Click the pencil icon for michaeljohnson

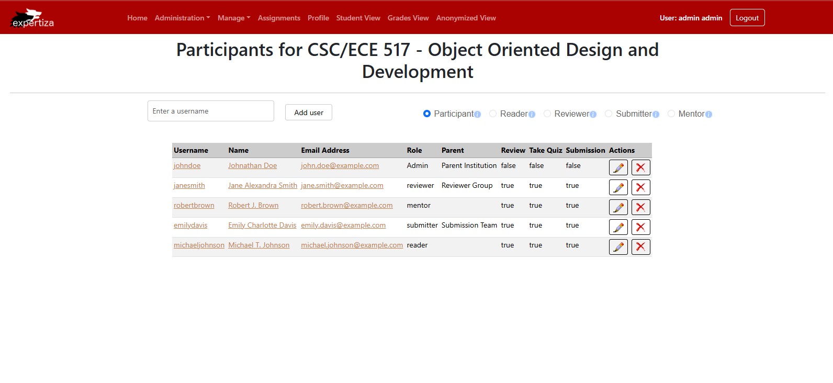(x=618, y=247)
